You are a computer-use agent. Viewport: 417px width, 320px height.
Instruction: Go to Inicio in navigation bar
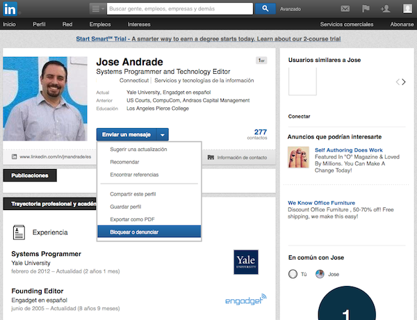tap(9, 24)
